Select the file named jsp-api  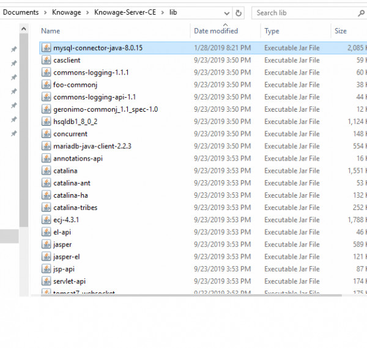[x=64, y=269]
